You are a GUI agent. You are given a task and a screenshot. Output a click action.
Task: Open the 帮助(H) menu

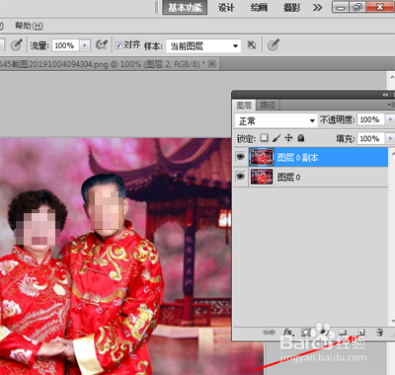29,26
